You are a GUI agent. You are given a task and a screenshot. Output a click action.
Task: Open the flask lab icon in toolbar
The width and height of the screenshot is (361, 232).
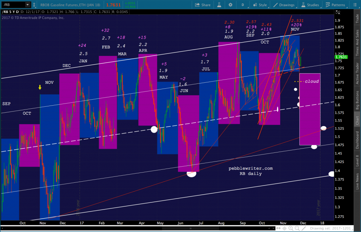219,5
